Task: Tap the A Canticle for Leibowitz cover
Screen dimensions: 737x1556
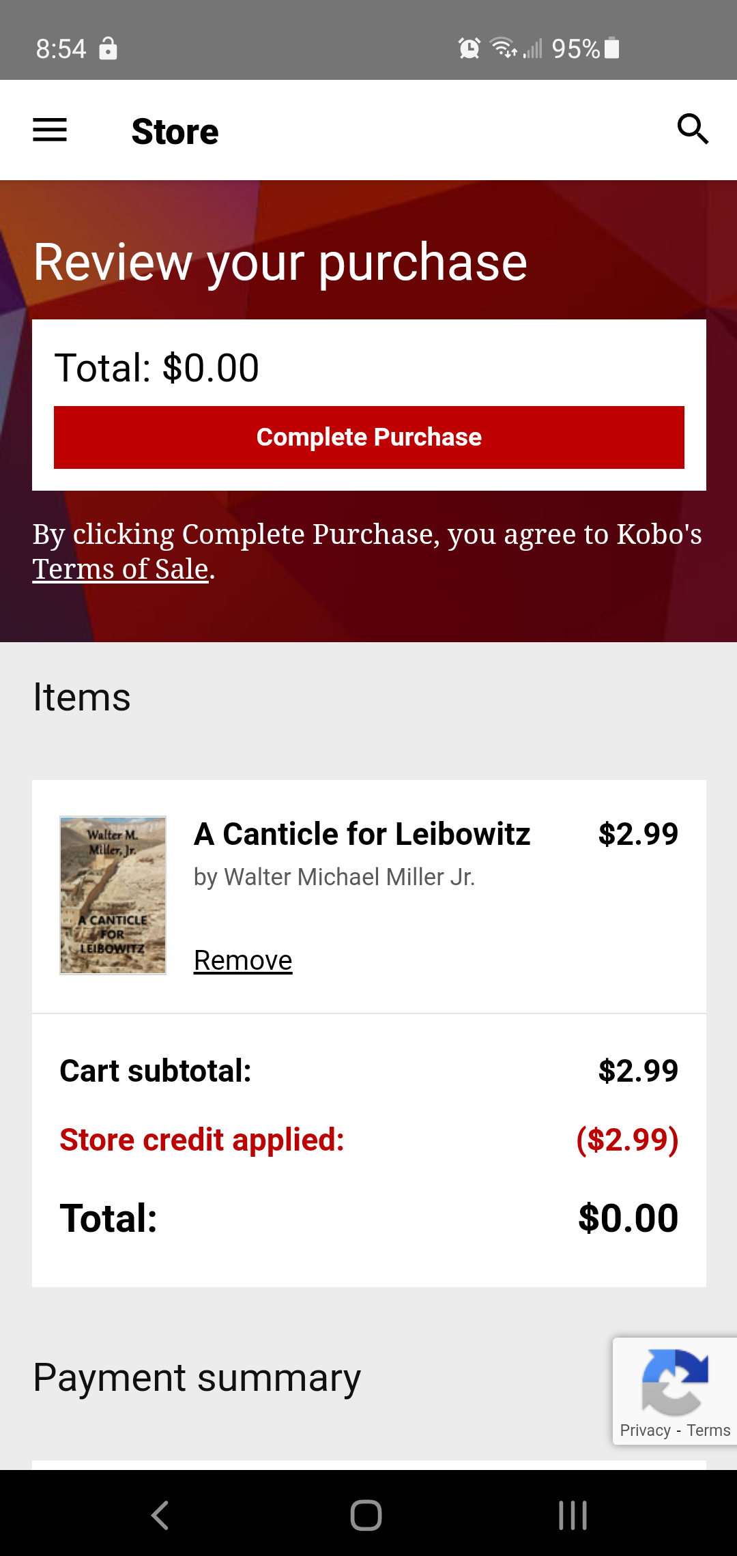Action: click(112, 894)
